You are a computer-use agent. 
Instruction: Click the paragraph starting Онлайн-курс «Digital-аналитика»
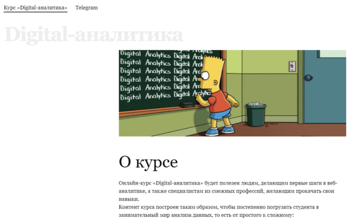point(228,191)
